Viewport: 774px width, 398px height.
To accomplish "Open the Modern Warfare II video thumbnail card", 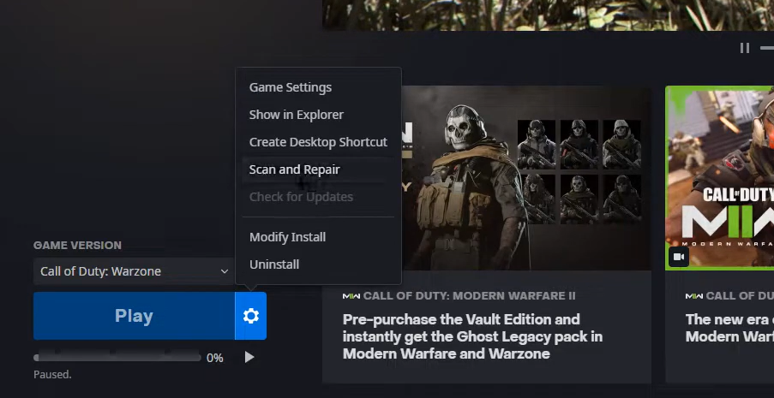I will point(720,178).
